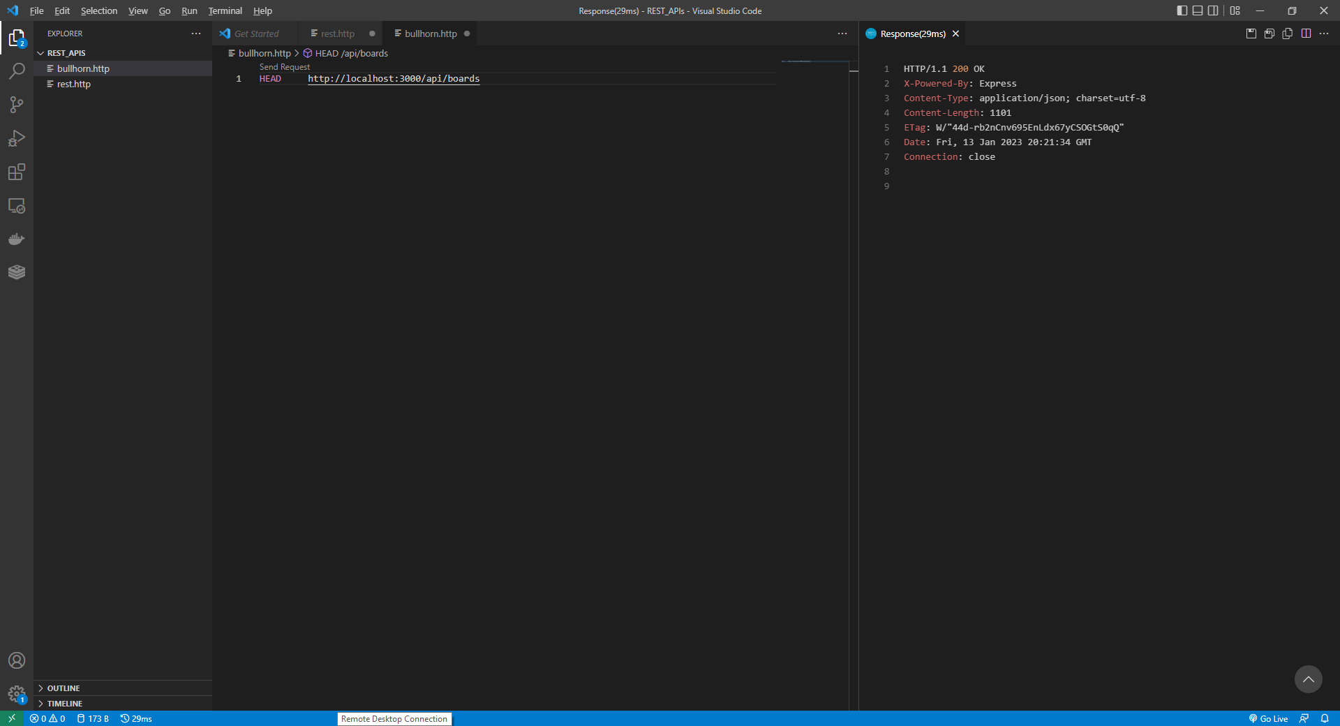This screenshot has width=1340, height=726.
Task: Click the 'Connection: close' line
Action: (949, 157)
